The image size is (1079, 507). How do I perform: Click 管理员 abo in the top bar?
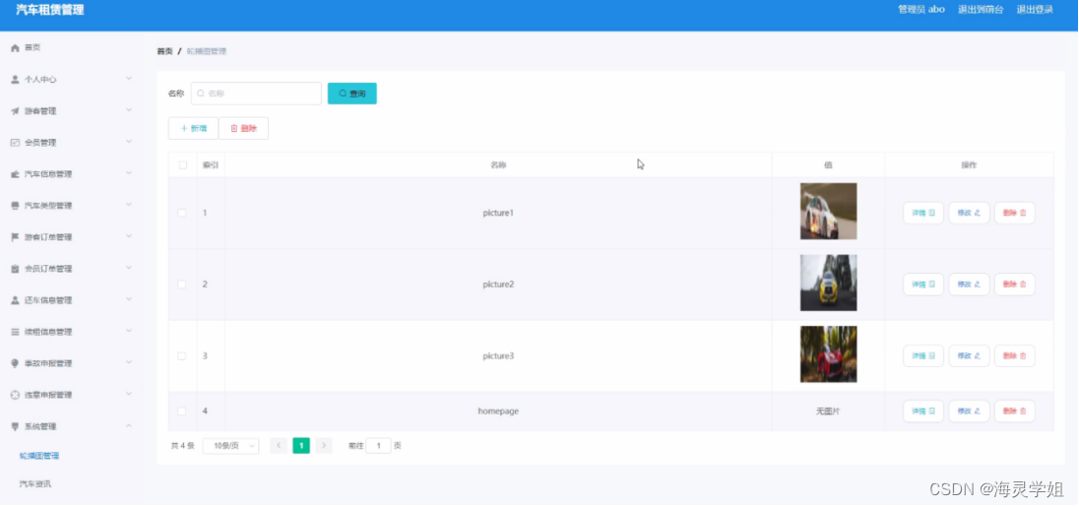click(921, 10)
